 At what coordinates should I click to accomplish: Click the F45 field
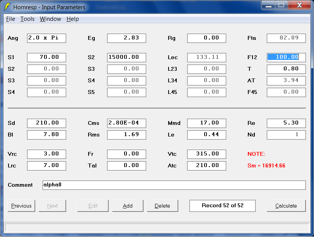287,92
